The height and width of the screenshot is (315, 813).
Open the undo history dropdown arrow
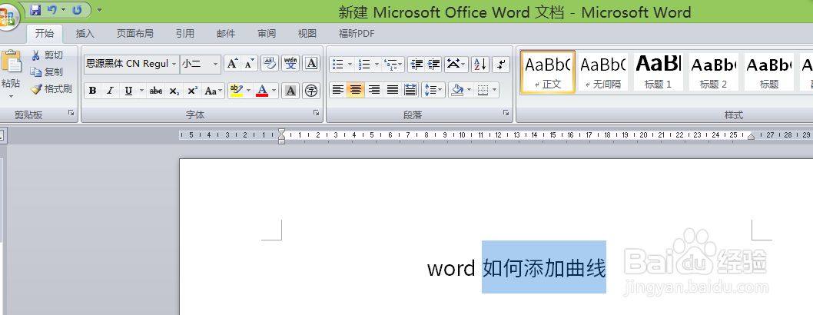click(x=63, y=10)
